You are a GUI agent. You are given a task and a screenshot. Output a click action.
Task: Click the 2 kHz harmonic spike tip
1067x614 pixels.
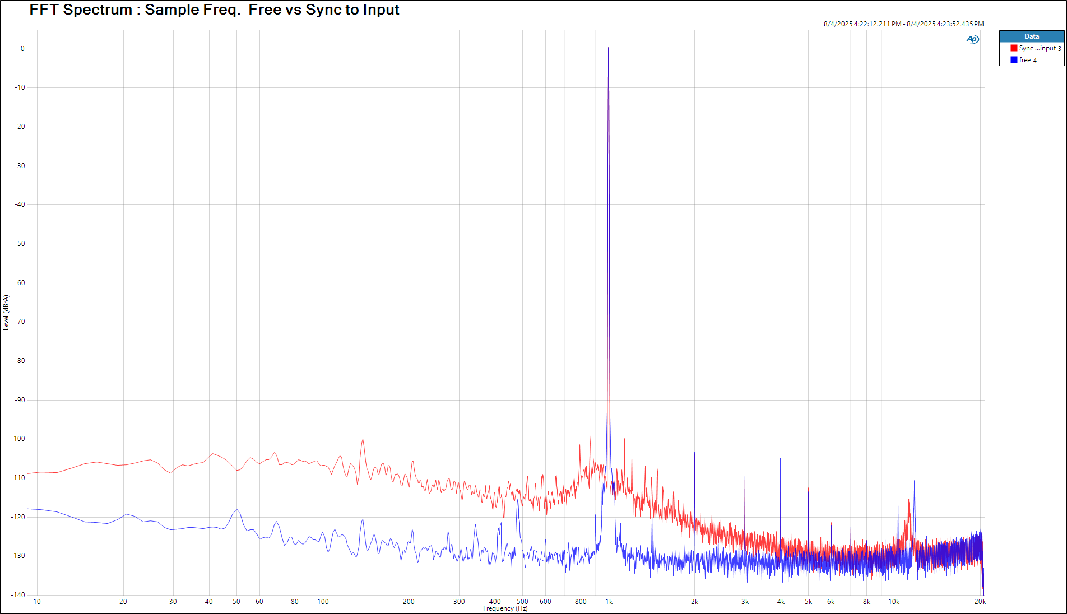(x=694, y=453)
